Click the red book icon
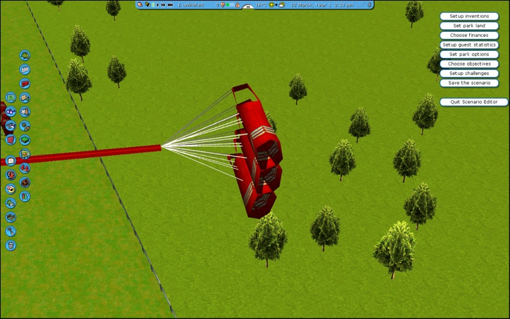 pyautogui.click(x=11, y=140)
